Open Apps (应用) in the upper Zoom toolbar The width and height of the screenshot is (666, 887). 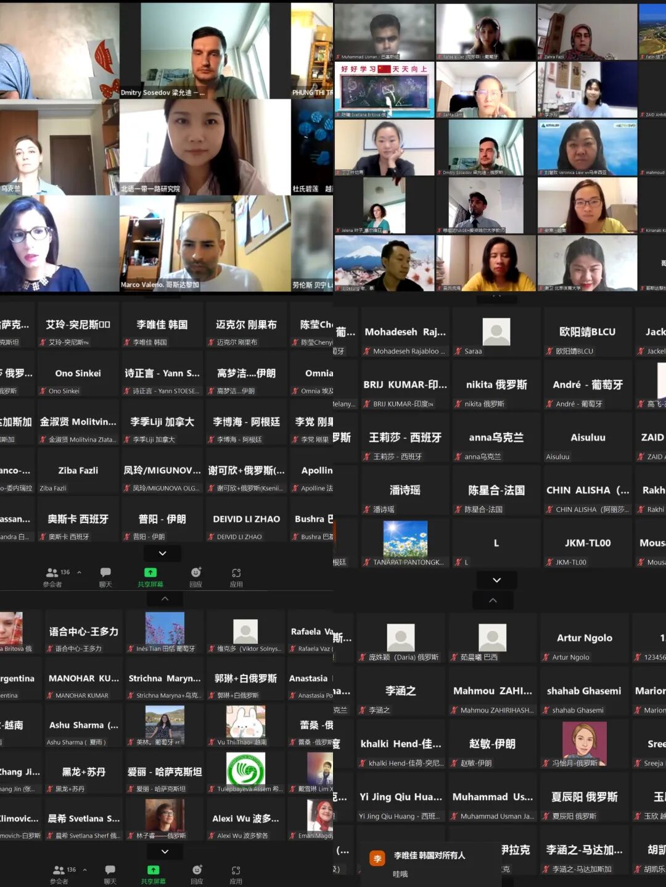[236, 577]
